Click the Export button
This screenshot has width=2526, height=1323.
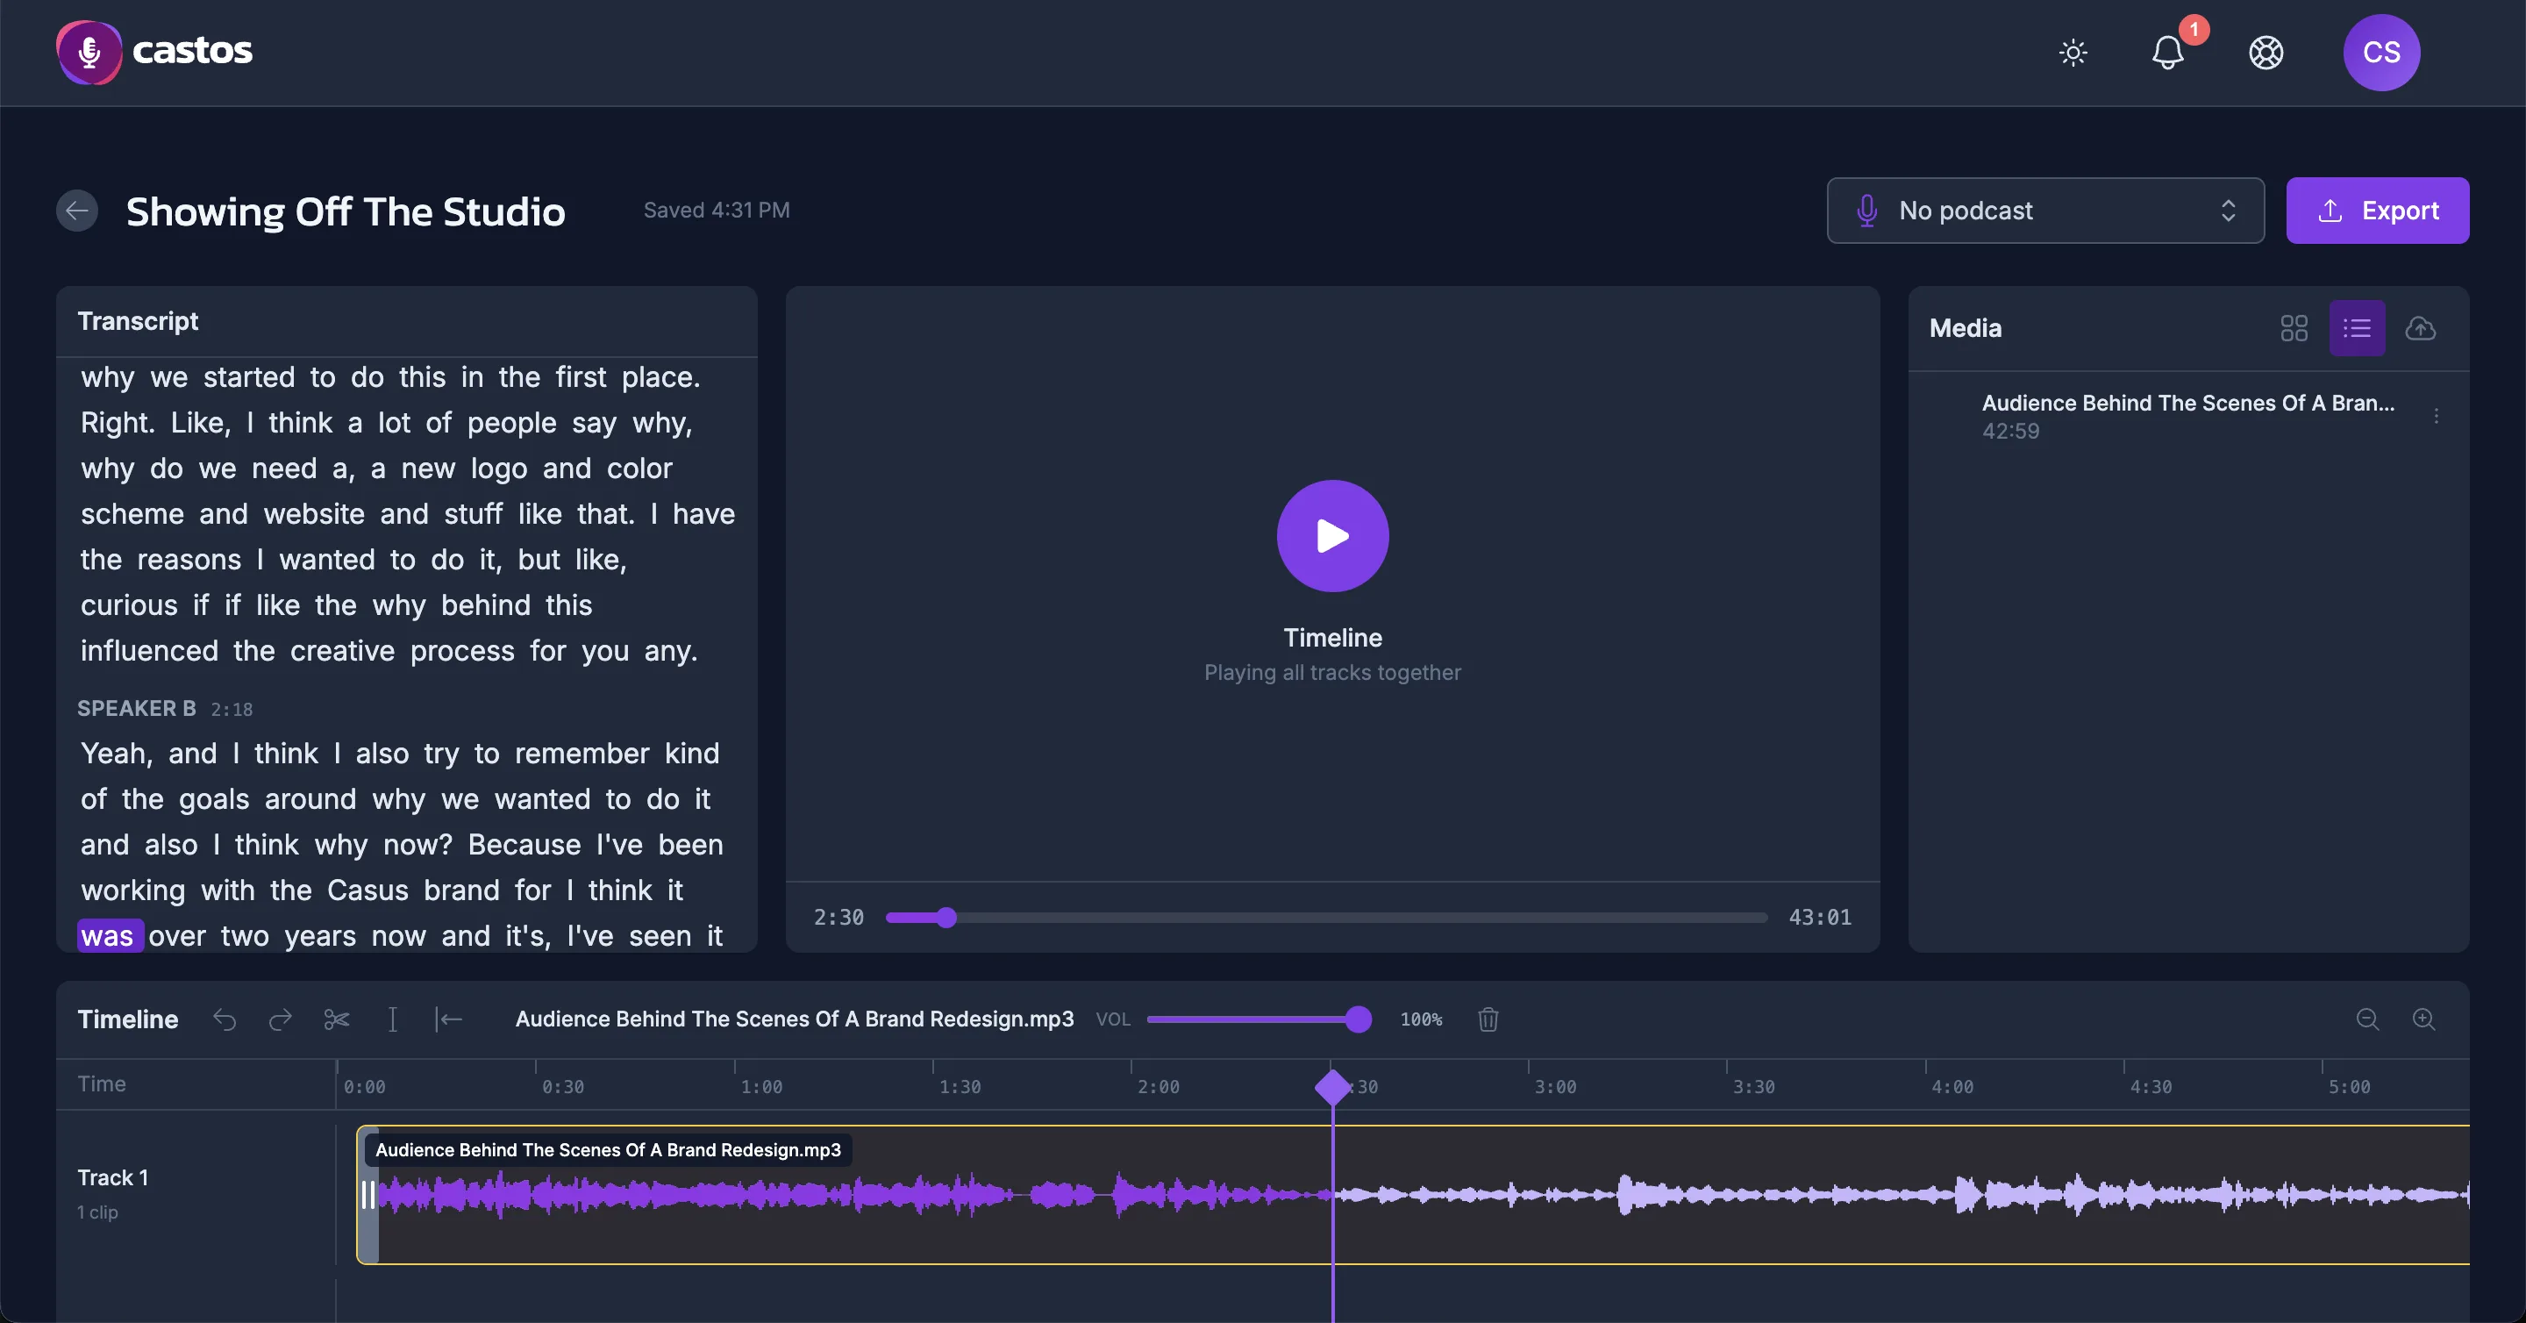click(2378, 211)
